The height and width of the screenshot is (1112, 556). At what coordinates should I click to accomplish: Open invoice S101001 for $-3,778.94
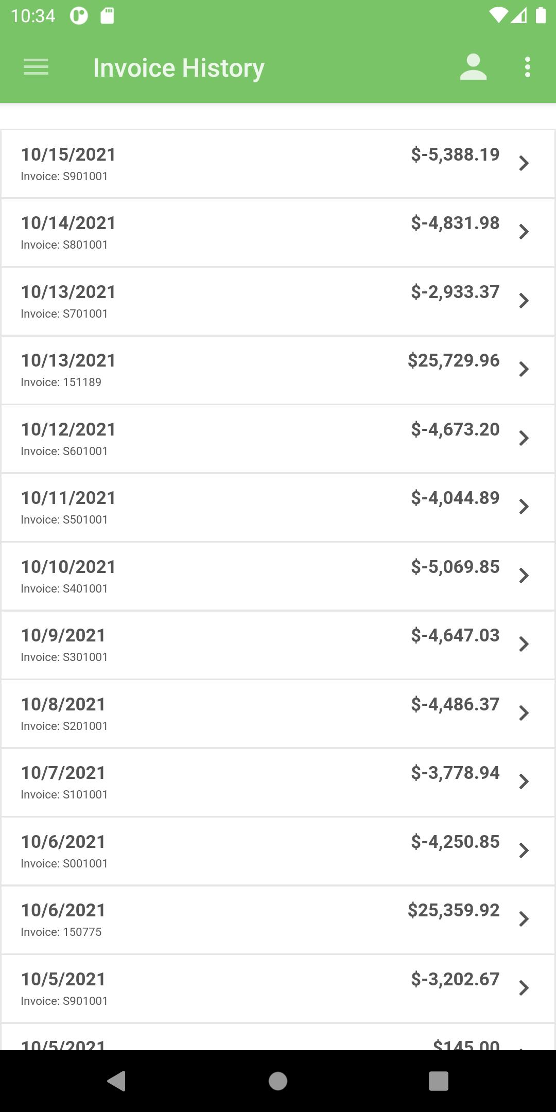click(278, 783)
